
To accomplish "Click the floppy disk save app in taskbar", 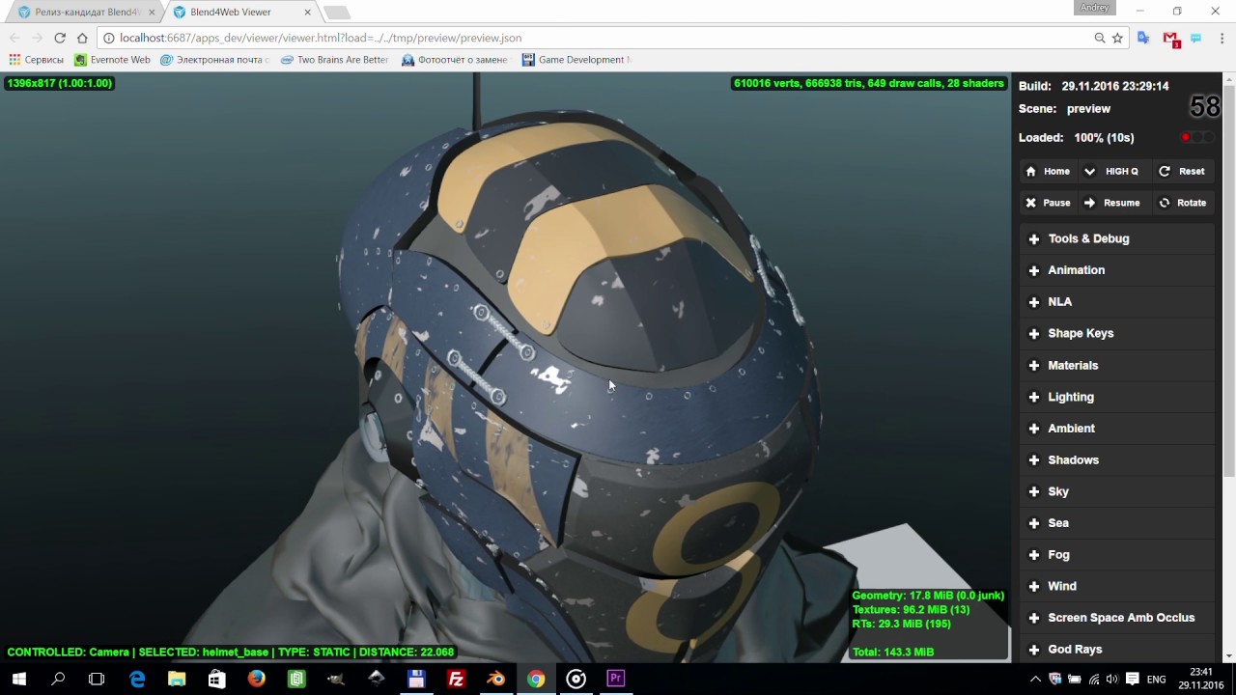I will 416,679.
